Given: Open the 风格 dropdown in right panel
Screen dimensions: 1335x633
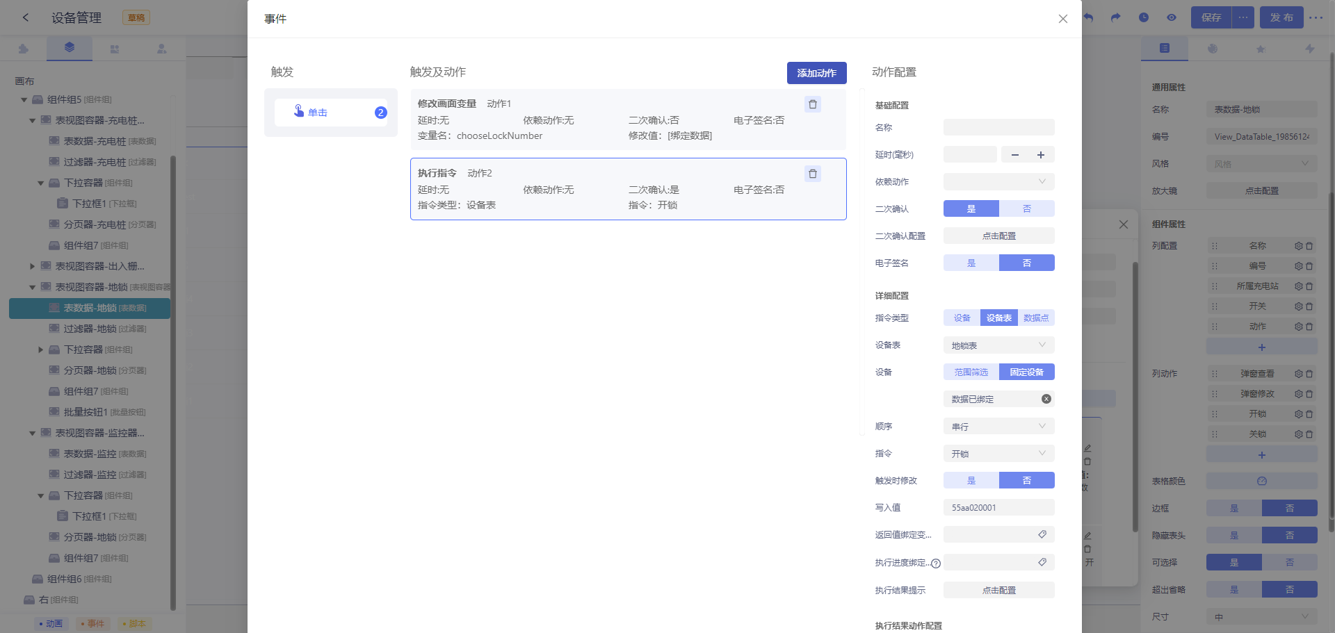Looking at the screenshot, I should coord(1262,164).
